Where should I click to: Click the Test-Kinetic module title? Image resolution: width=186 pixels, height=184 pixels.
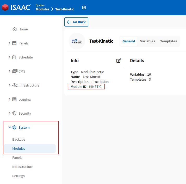(x=101, y=41)
